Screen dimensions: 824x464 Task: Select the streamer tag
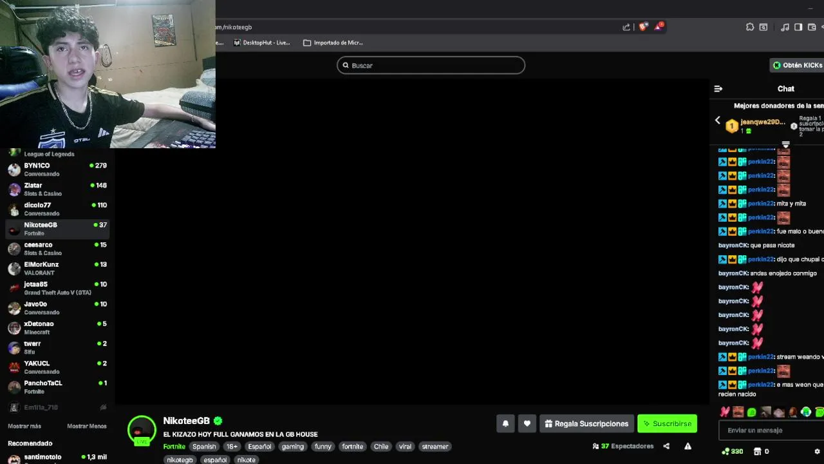click(435, 447)
